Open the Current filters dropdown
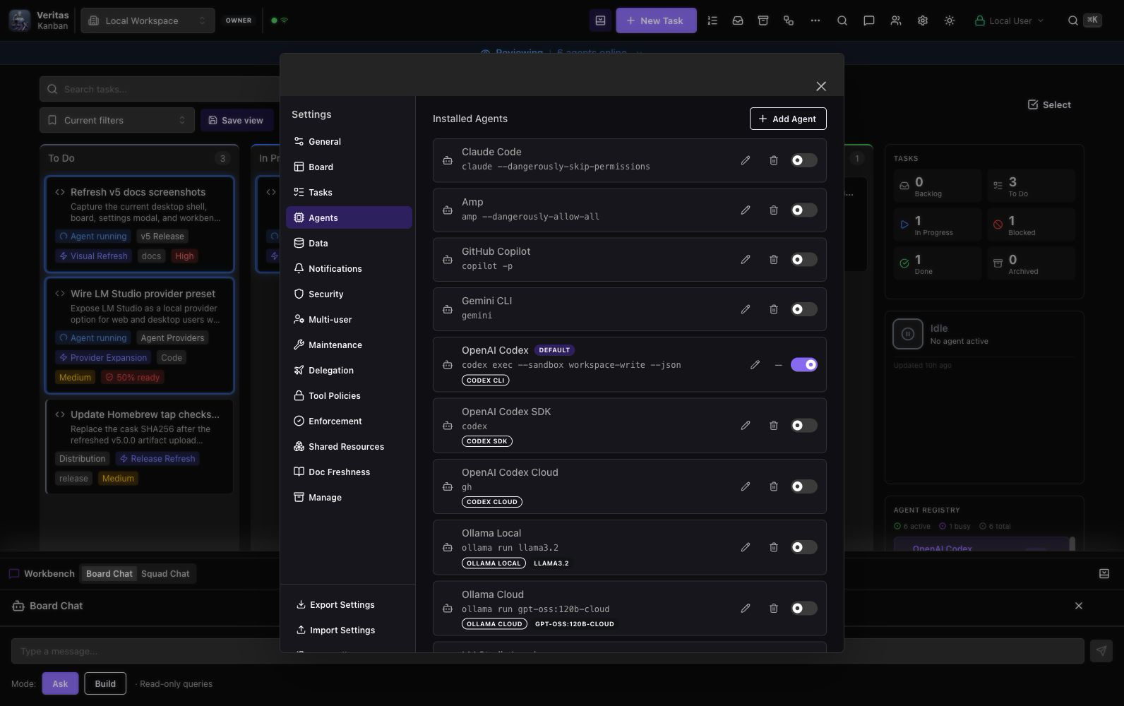 [117, 120]
